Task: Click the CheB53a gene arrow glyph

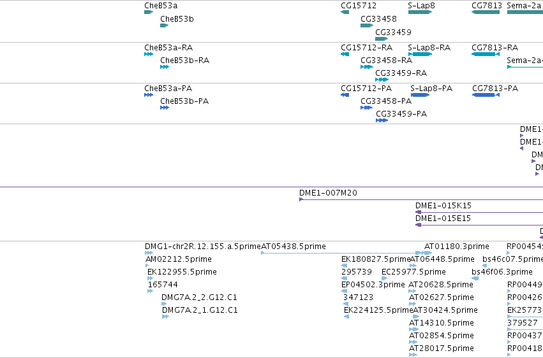Action: (149, 12)
